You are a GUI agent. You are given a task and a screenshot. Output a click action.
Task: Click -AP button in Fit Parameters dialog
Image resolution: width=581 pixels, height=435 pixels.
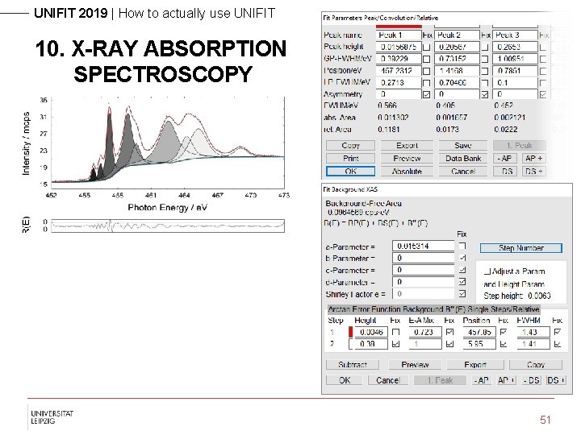tap(504, 159)
